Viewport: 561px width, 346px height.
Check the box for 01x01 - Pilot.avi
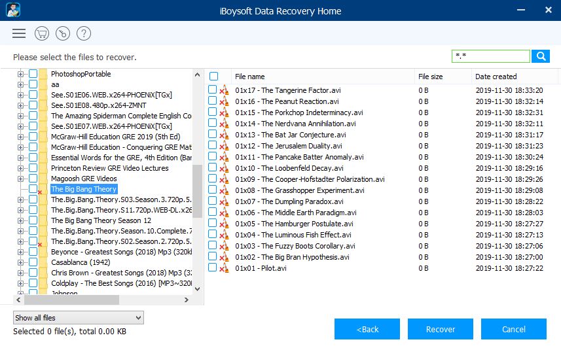(x=212, y=268)
